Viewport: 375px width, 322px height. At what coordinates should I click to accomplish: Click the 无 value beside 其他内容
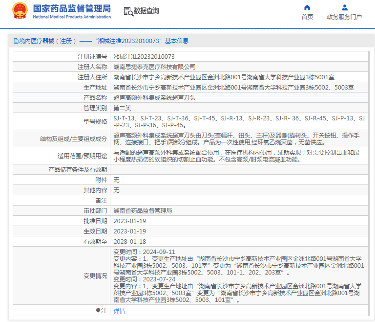[116, 190]
